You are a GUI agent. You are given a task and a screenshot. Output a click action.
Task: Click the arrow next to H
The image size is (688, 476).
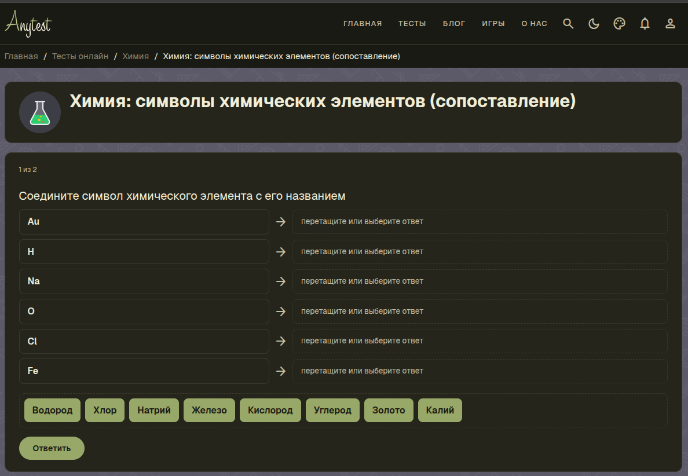click(x=281, y=252)
